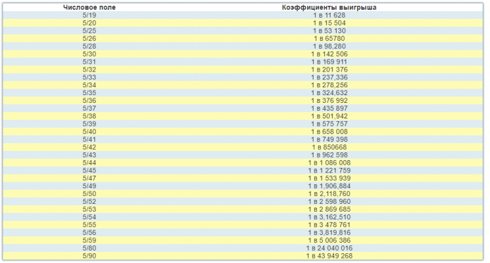The width and height of the screenshot is (490, 263).
Task: Select the value '1 в 65780'
Action: [329, 38]
